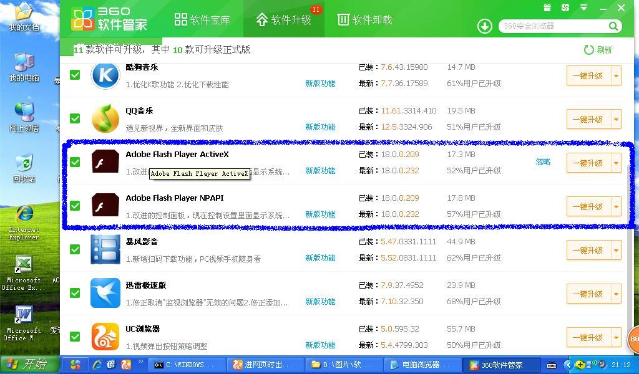
Task: Click the QQ音乐 app icon
Action: [x=105, y=119]
